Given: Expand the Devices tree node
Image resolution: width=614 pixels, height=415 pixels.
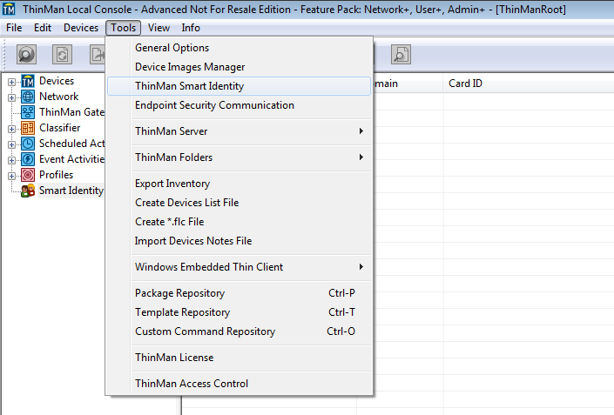Looking at the screenshot, I should (x=11, y=82).
